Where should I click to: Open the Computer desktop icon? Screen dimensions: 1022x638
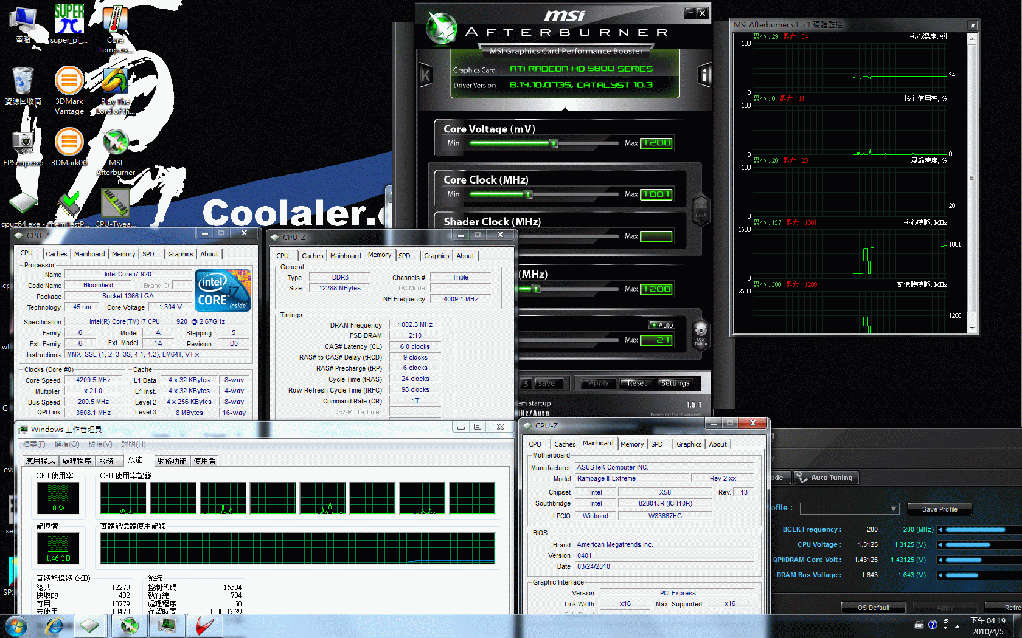click(x=23, y=24)
